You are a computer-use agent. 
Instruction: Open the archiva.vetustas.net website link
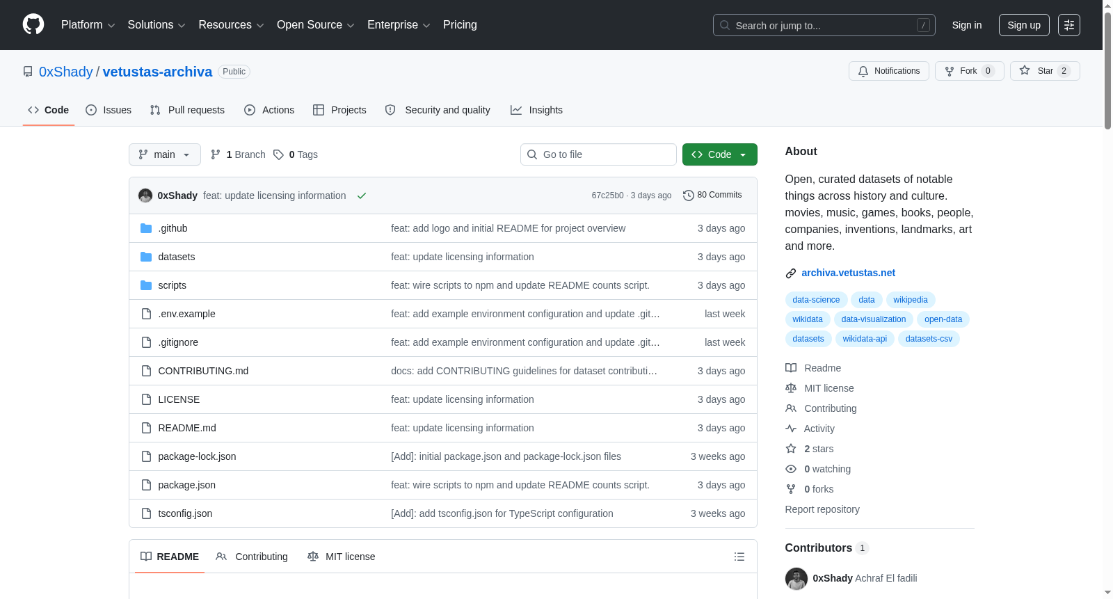[x=848, y=273]
